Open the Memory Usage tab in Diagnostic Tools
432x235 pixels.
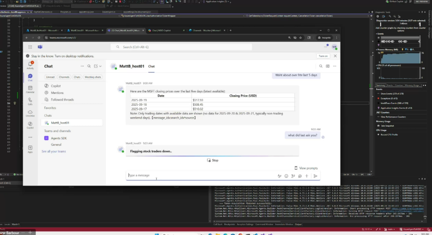[x=412, y=85]
